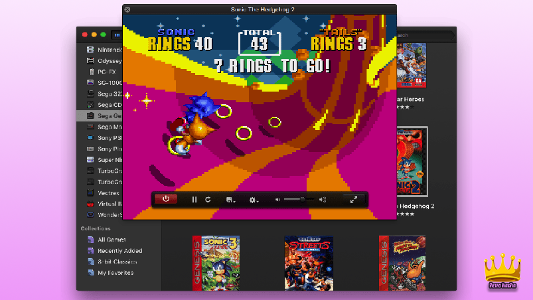Open the All Games collection

(x=112, y=240)
